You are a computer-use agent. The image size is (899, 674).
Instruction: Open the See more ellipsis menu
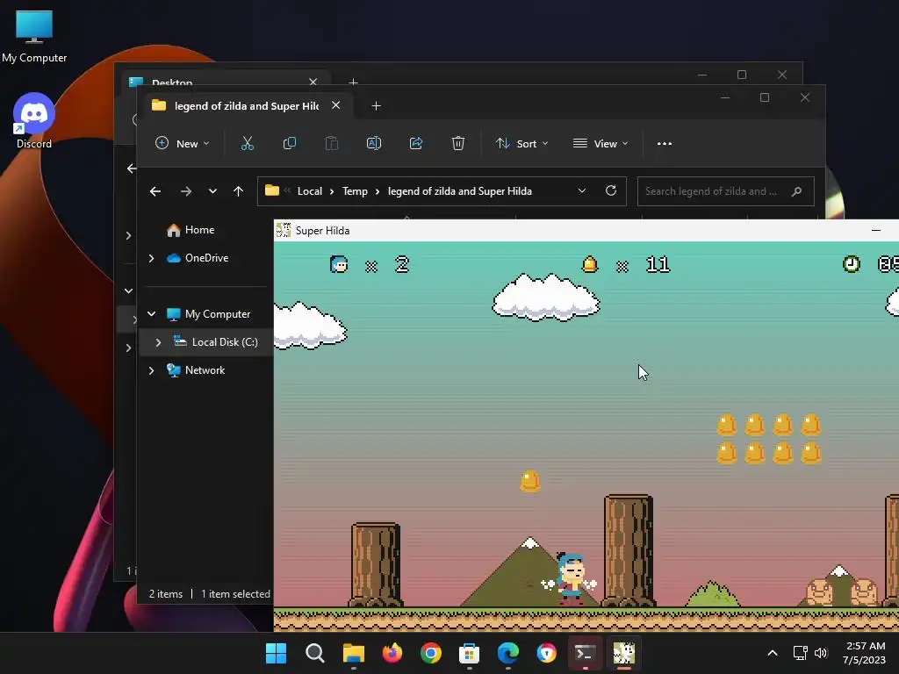[x=664, y=143]
